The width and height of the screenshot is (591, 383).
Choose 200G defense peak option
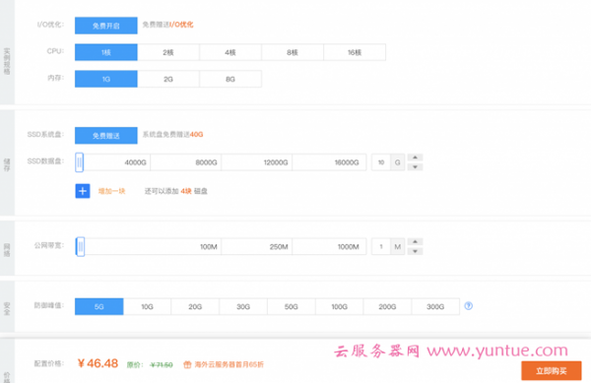(x=387, y=306)
